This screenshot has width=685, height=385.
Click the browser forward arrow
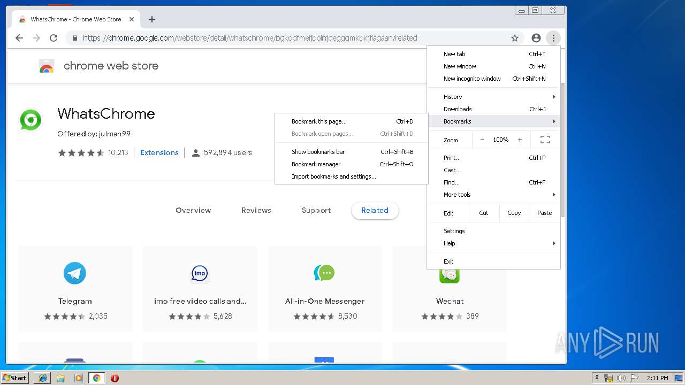tap(36, 38)
